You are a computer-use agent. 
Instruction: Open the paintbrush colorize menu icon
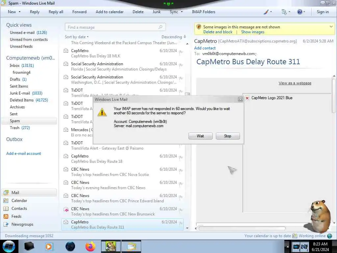(x=266, y=12)
